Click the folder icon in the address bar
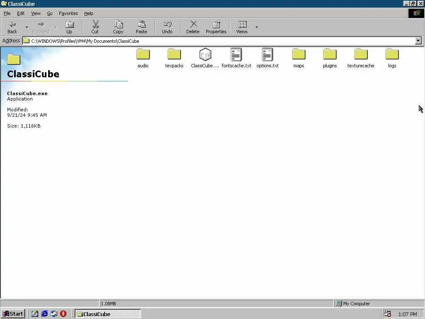 [x=26, y=41]
